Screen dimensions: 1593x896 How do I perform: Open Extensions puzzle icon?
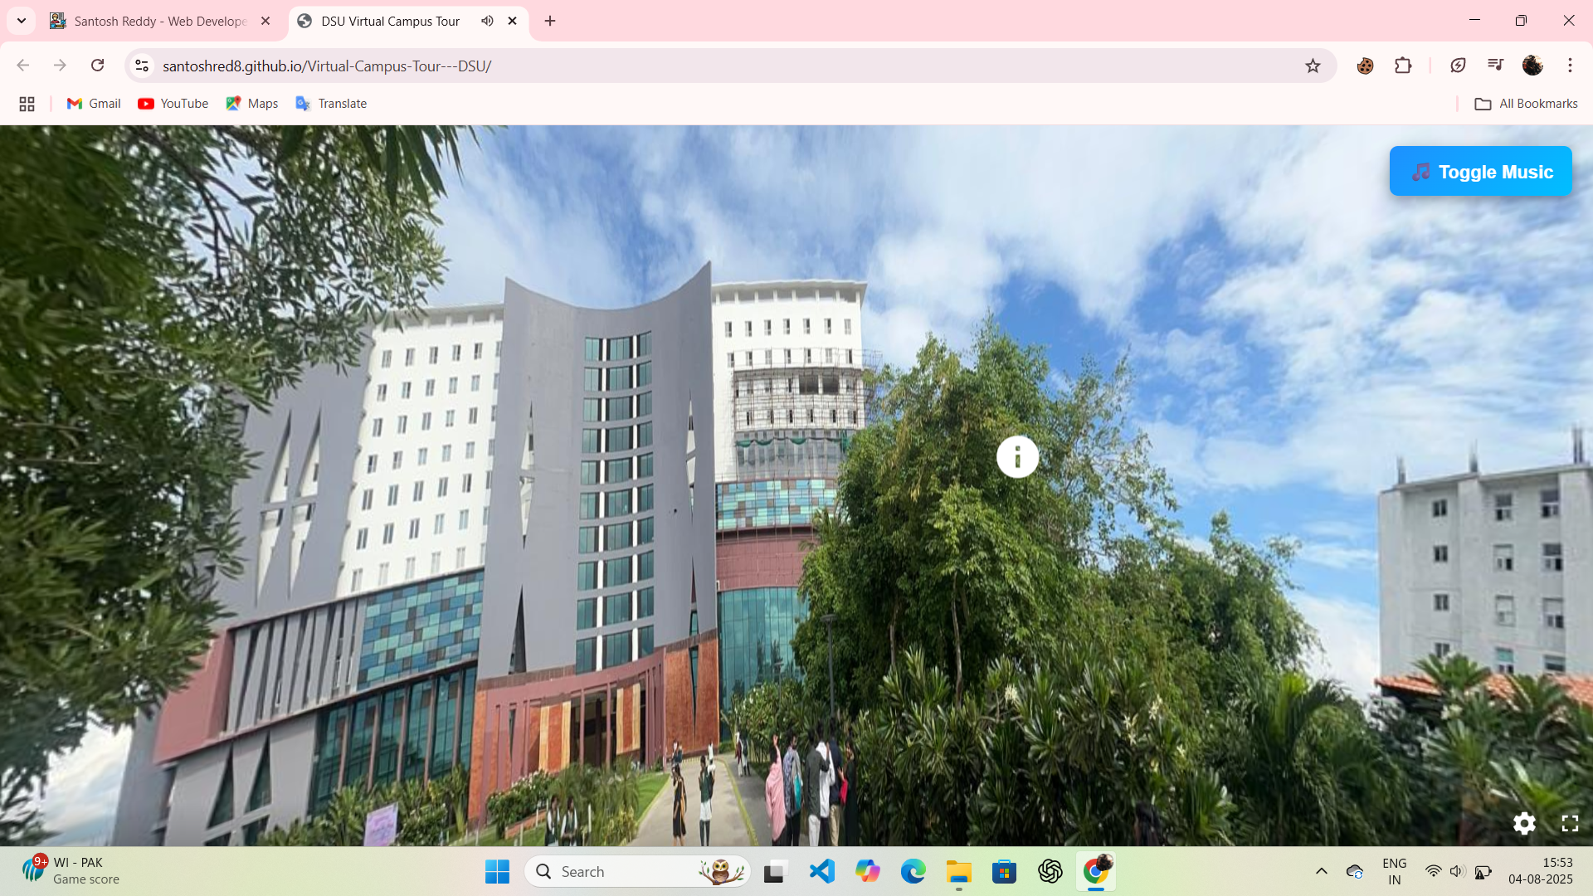point(1403,66)
